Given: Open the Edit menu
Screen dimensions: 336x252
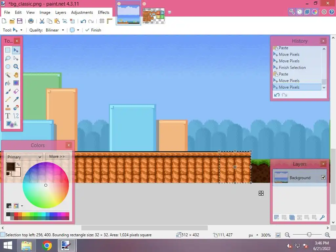Looking at the screenshot, I should point(18,12).
